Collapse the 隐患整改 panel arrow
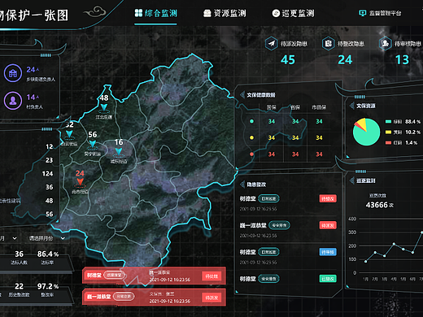423x317 pixels. [x=242, y=185]
